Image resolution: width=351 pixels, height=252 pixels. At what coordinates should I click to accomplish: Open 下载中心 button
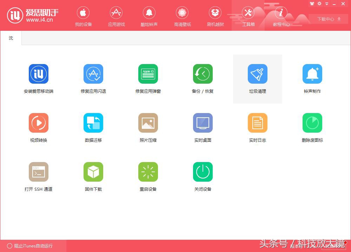coord(329,19)
